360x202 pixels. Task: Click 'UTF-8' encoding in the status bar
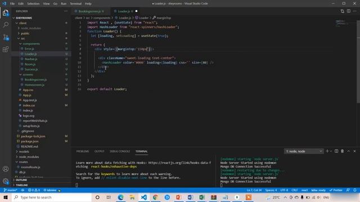tap(284, 190)
